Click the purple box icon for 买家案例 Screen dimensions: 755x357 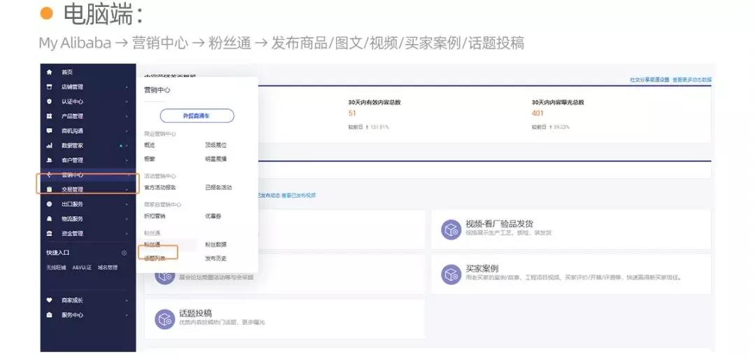(451, 275)
